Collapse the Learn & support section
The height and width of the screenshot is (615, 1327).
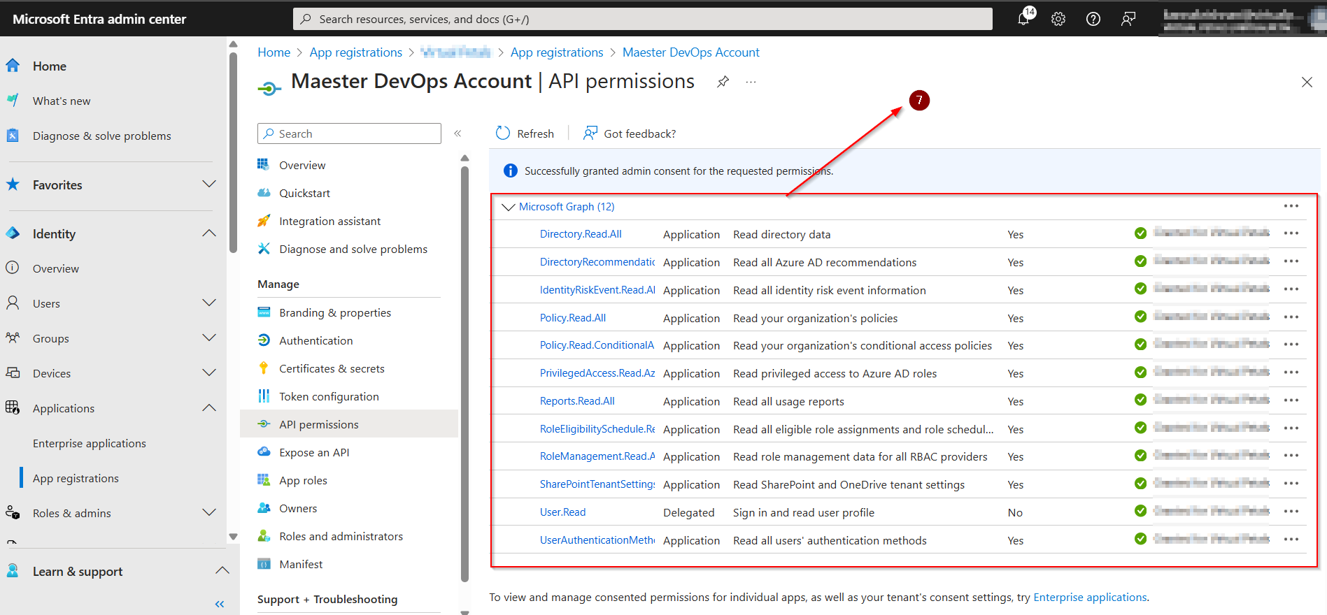[x=222, y=571]
